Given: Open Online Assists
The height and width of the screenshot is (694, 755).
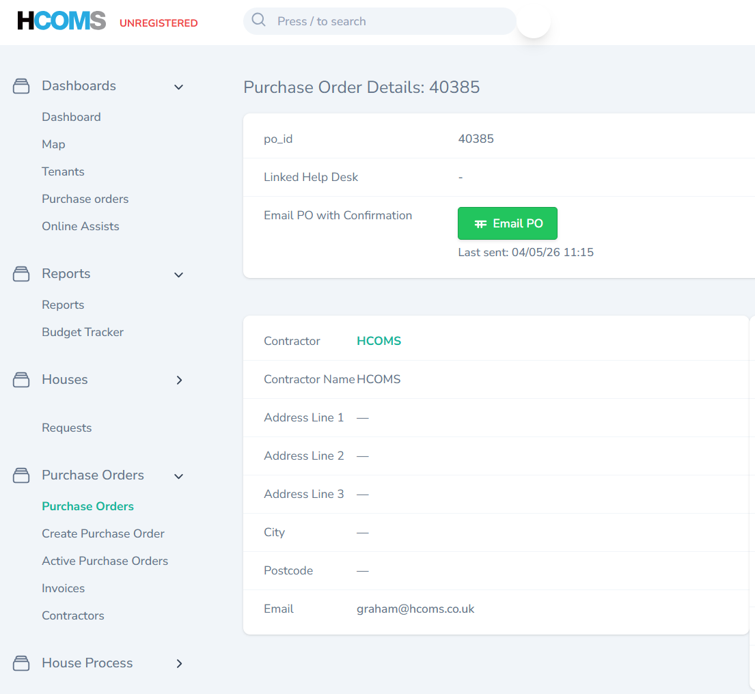Looking at the screenshot, I should coord(81,226).
